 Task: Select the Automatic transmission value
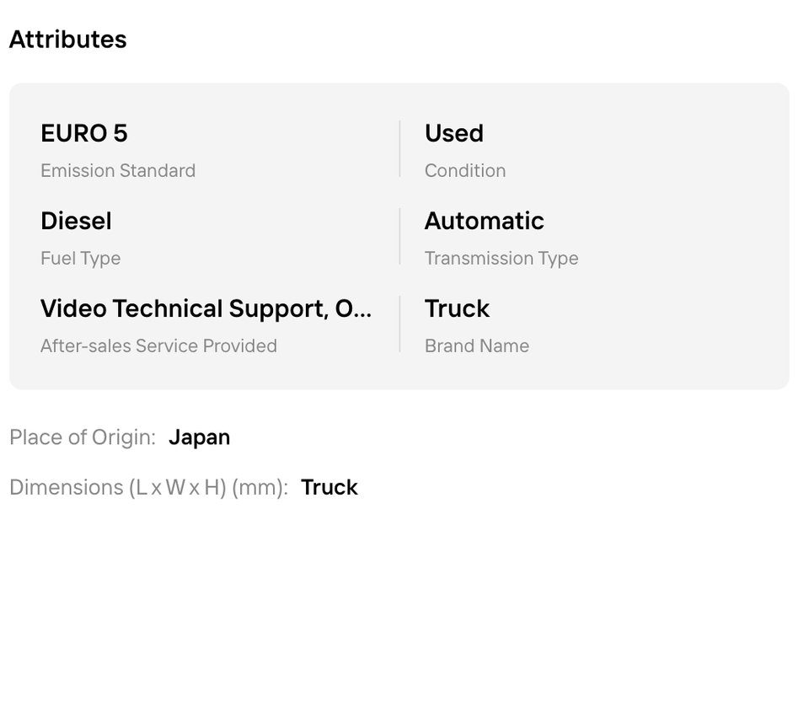tap(485, 221)
